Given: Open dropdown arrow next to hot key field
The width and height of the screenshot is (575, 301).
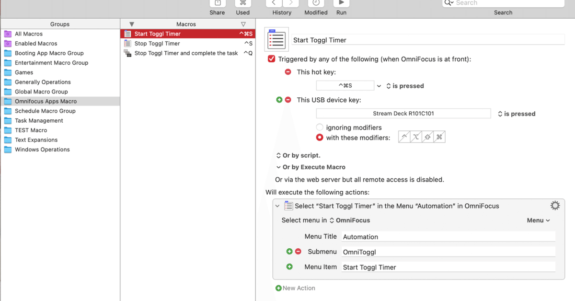Looking at the screenshot, I should [379, 86].
